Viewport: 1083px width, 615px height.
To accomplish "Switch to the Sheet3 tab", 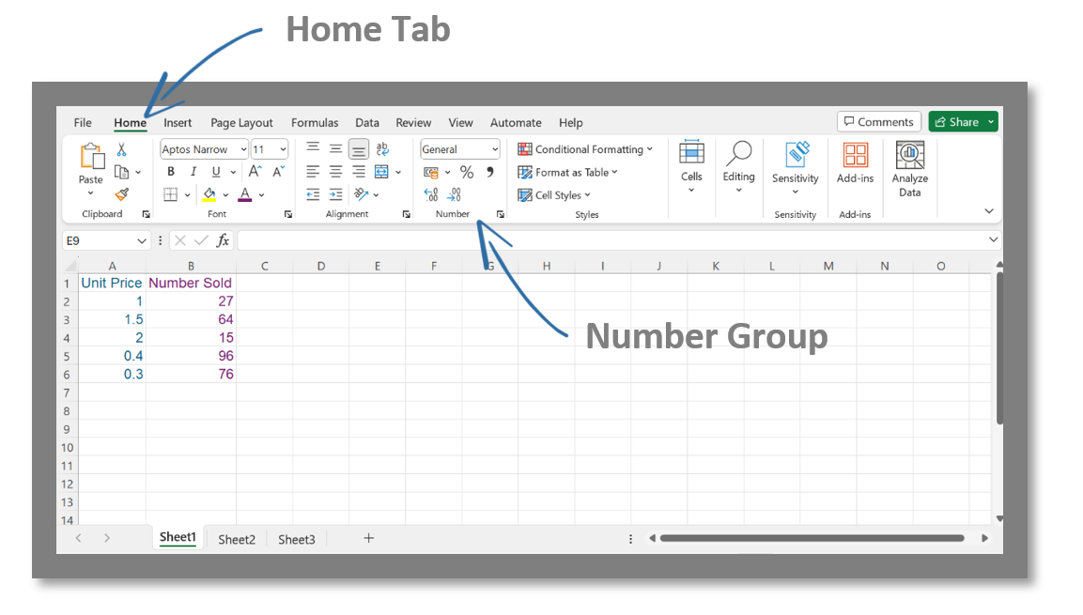I will click(297, 539).
